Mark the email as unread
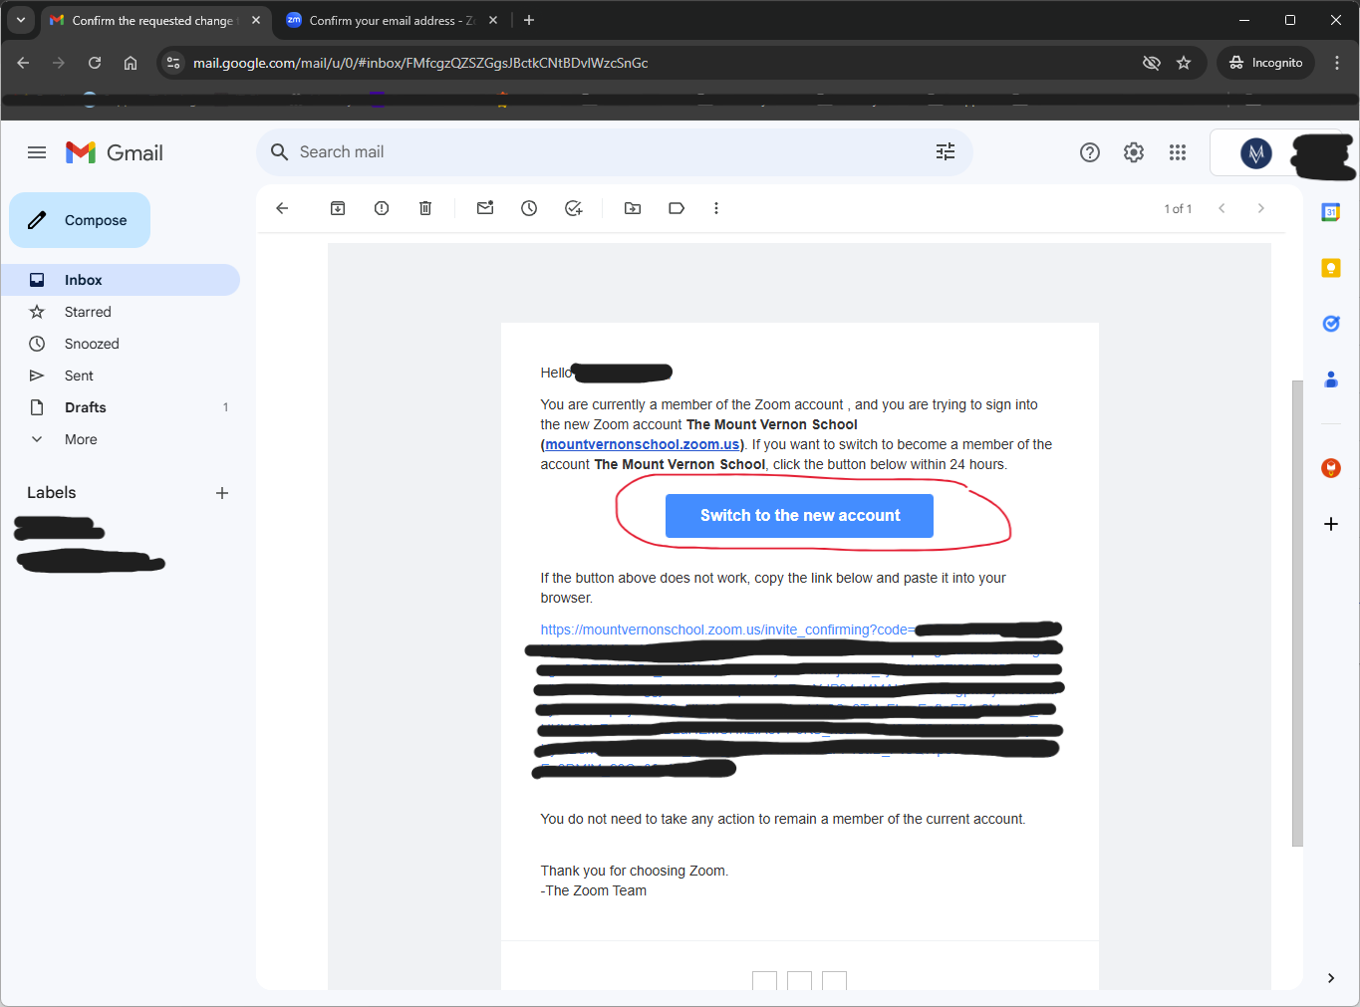 coord(485,208)
